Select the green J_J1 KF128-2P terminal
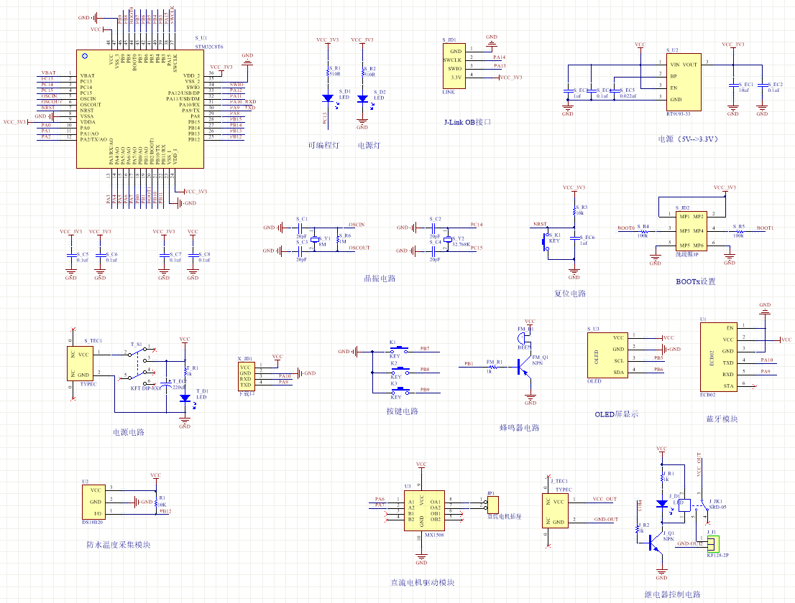The image size is (795, 603). 713,543
